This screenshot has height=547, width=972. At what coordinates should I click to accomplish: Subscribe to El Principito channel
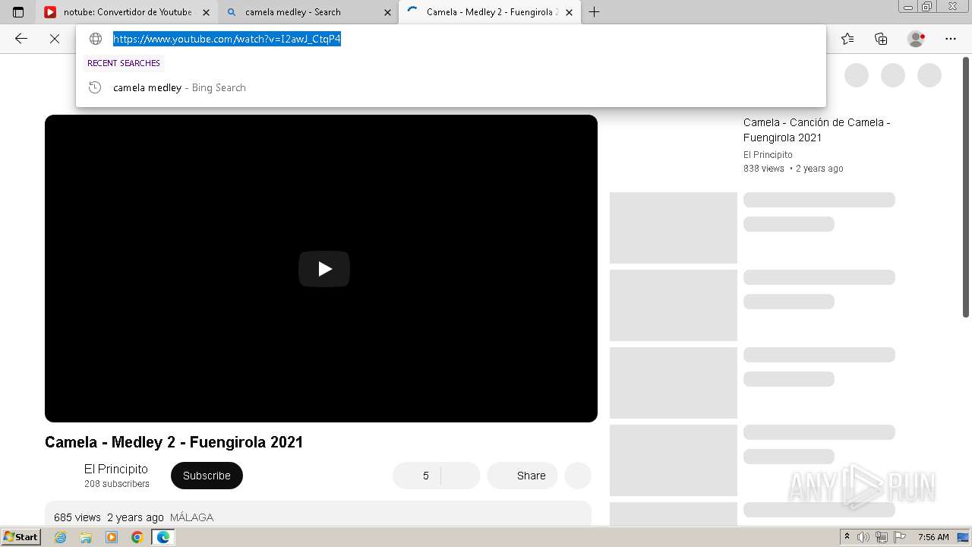tap(207, 476)
